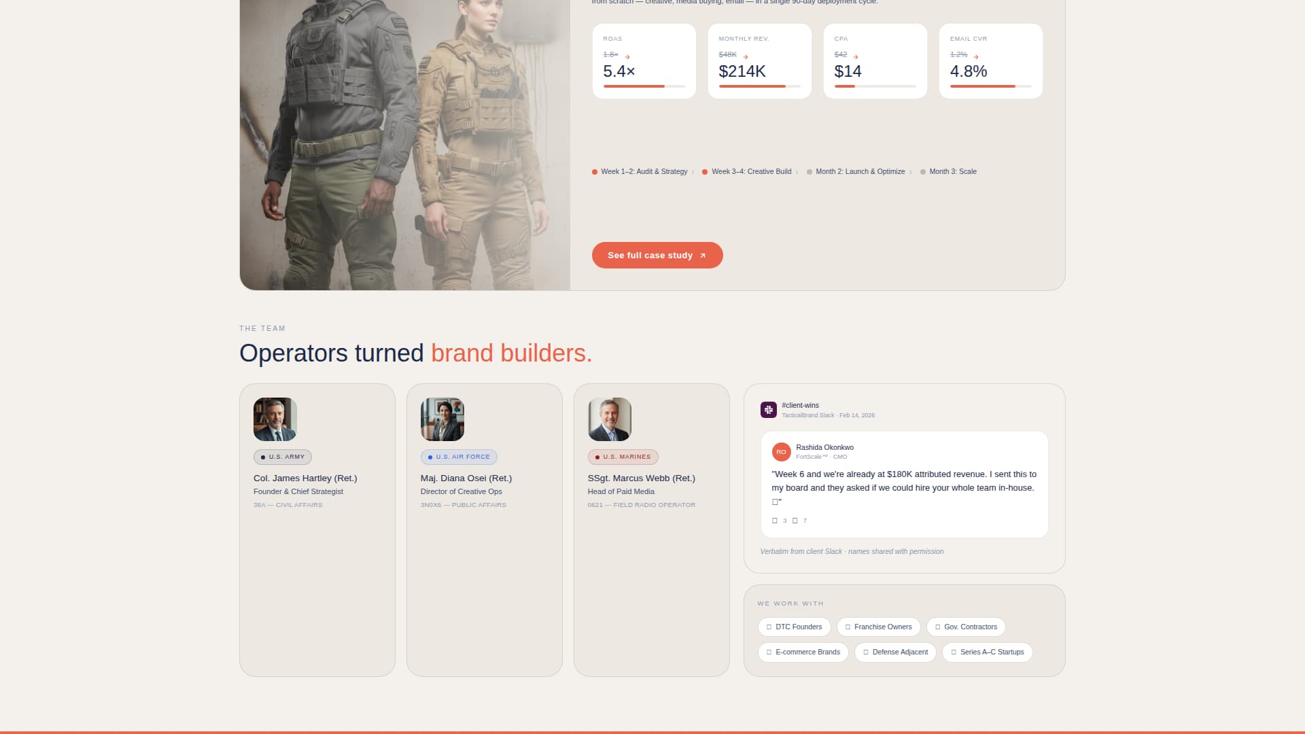Click the RO avatar of Rashida Okonkwo
This screenshot has height=734, width=1305.
781,452
